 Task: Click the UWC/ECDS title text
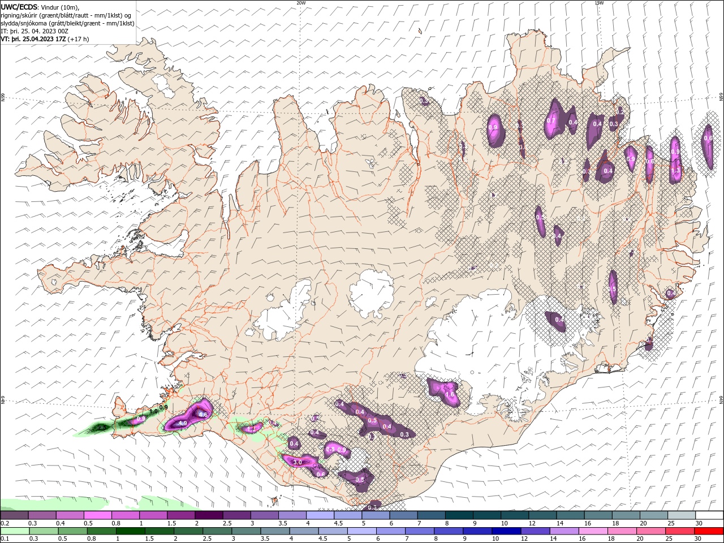(19, 7)
